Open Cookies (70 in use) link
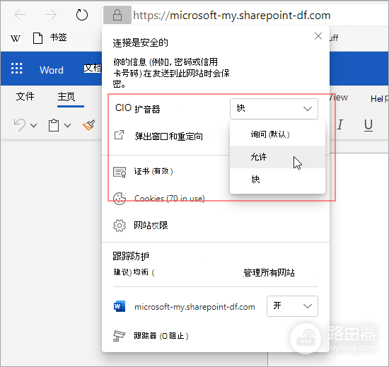Screen dimensions: 389x367 170,199
